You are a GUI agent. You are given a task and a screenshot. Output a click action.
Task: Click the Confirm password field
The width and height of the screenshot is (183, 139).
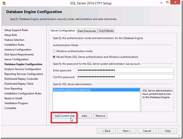[x=125, y=77]
